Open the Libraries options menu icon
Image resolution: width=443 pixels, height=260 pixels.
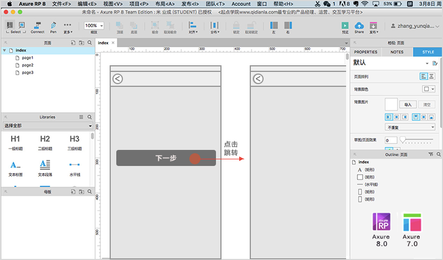pos(81,117)
